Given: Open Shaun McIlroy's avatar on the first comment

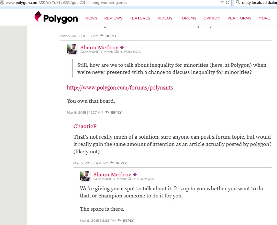Looking at the screenshot, I should (x=72, y=49).
